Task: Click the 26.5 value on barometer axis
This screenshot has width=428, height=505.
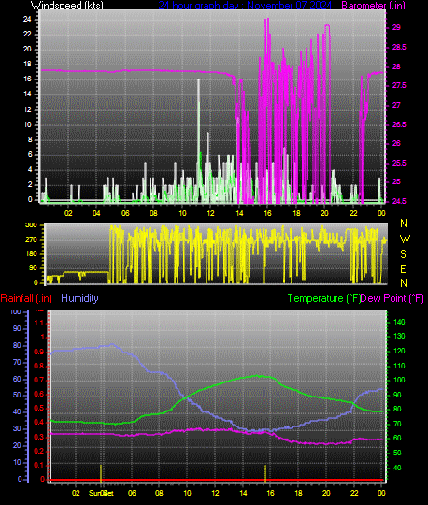Action: pos(399,124)
